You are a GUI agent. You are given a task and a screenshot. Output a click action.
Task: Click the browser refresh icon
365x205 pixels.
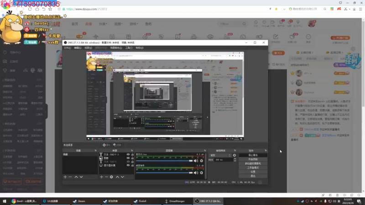(x=30, y=9)
